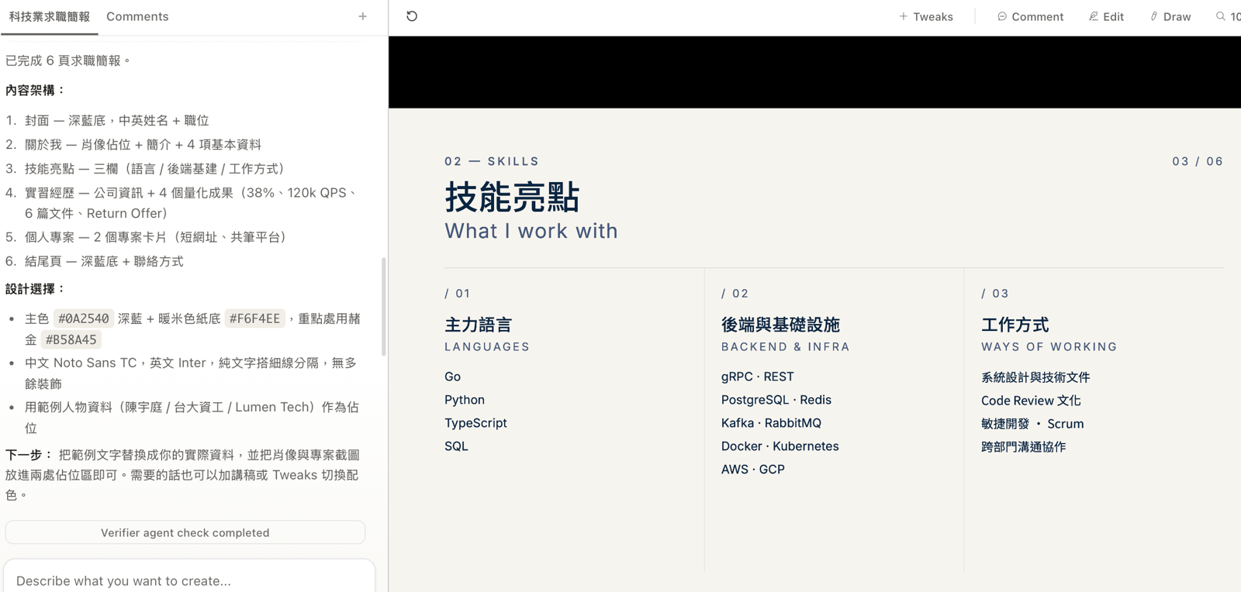Click the Verifier agent check completed bar
Screen dimensions: 1241x592
pyautogui.click(x=185, y=532)
